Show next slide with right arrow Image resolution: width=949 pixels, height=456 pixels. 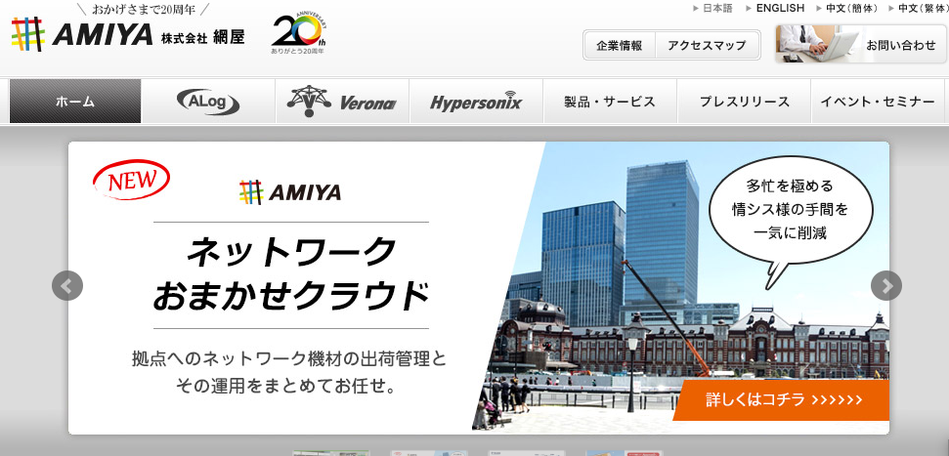[886, 285]
